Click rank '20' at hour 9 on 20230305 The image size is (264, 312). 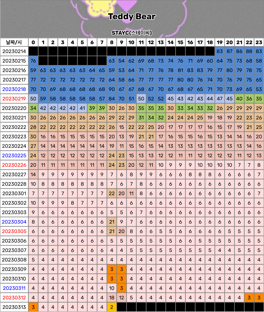click(121, 231)
